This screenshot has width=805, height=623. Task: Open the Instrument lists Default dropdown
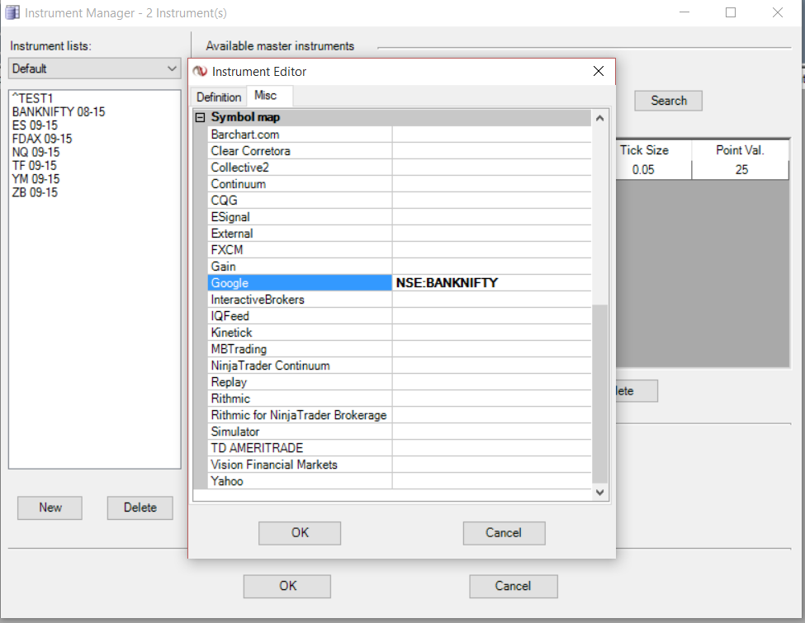click(x=94, y=68)
